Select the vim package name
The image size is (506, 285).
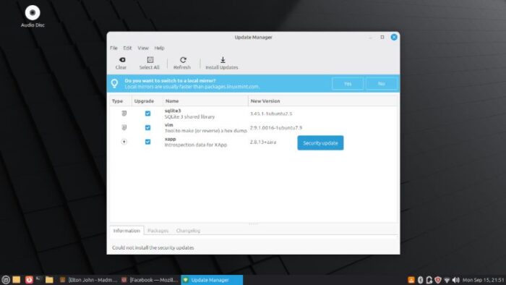click(168, 125)
